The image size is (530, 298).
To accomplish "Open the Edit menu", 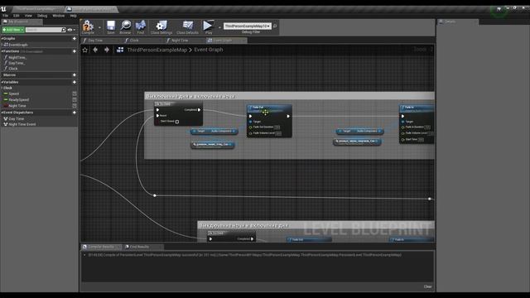I will pos(17,16).
